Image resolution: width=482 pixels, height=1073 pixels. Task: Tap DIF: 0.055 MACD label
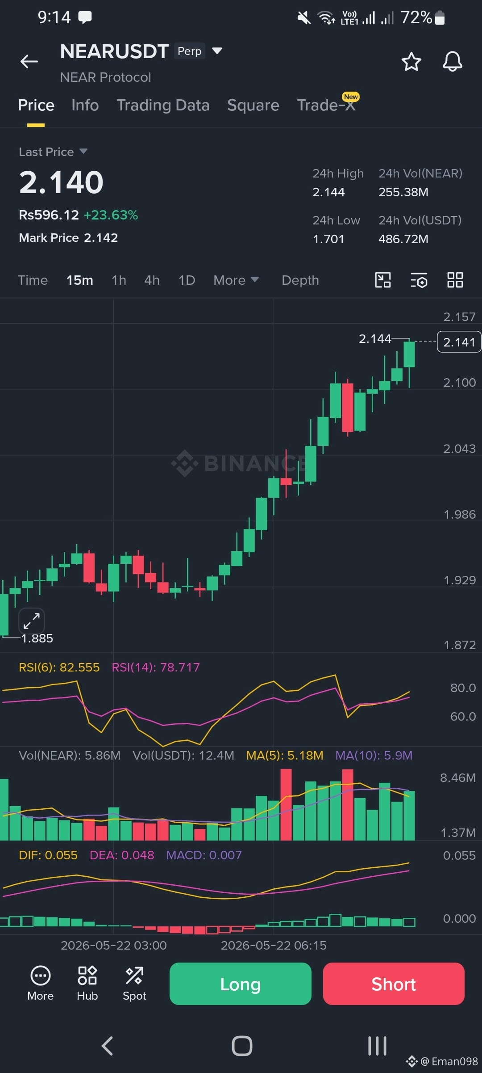[x=48, y=855]
